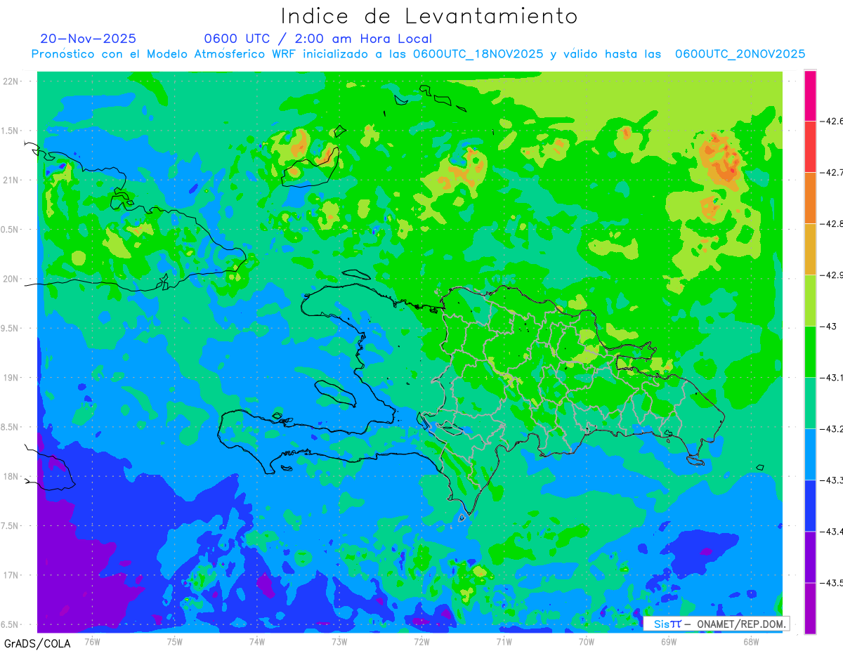This screenshot has height=651, width=843.
Task: Click the legend value "-43.3"
Action: pos(832,480)
